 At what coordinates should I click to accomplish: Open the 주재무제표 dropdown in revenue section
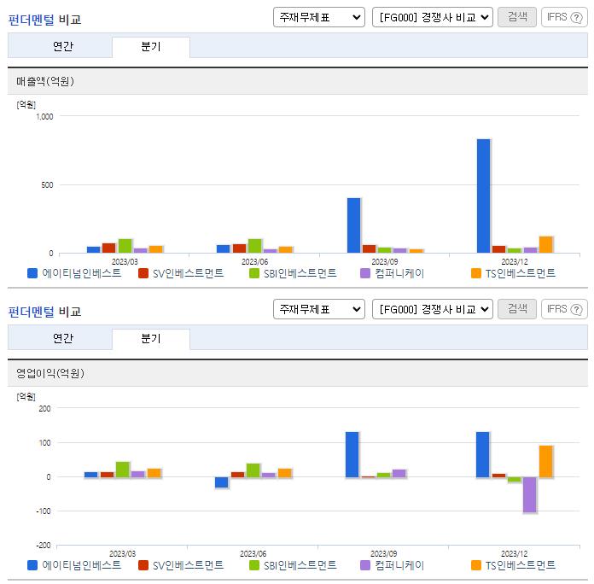(x=318, y=17)
